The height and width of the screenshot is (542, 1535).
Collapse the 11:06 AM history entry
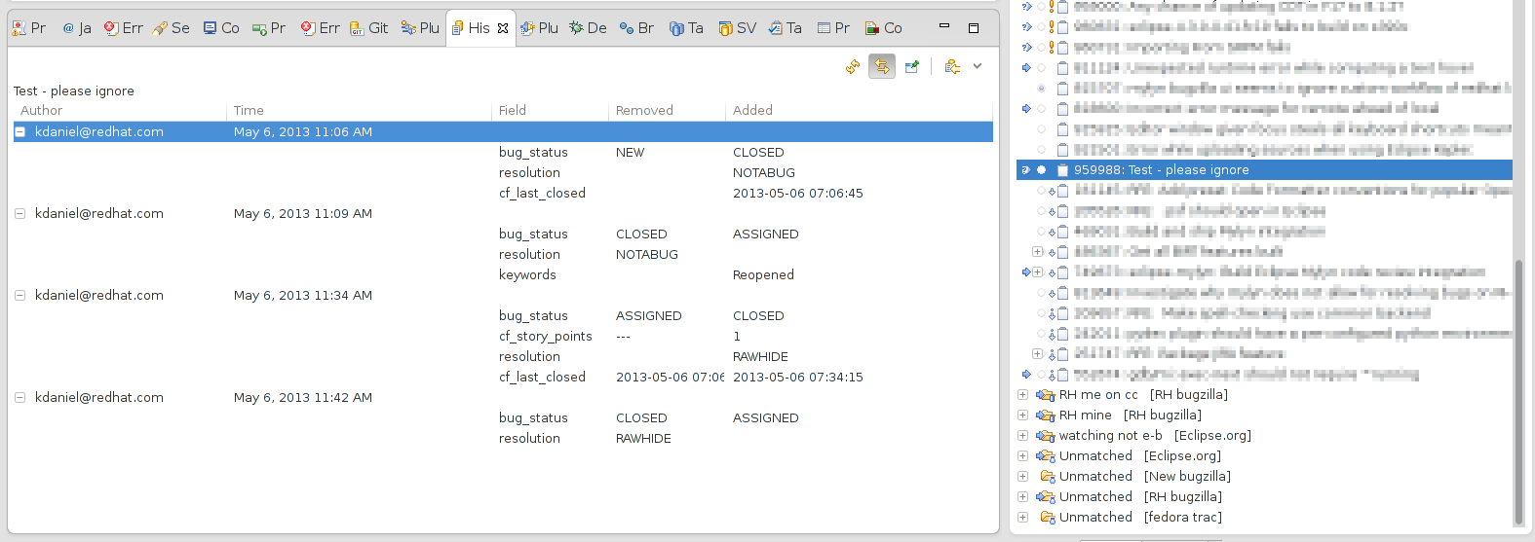[19, 131]
